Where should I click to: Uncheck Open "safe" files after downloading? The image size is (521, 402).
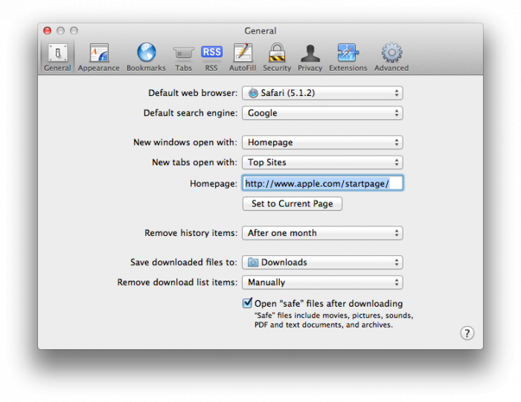247,304
